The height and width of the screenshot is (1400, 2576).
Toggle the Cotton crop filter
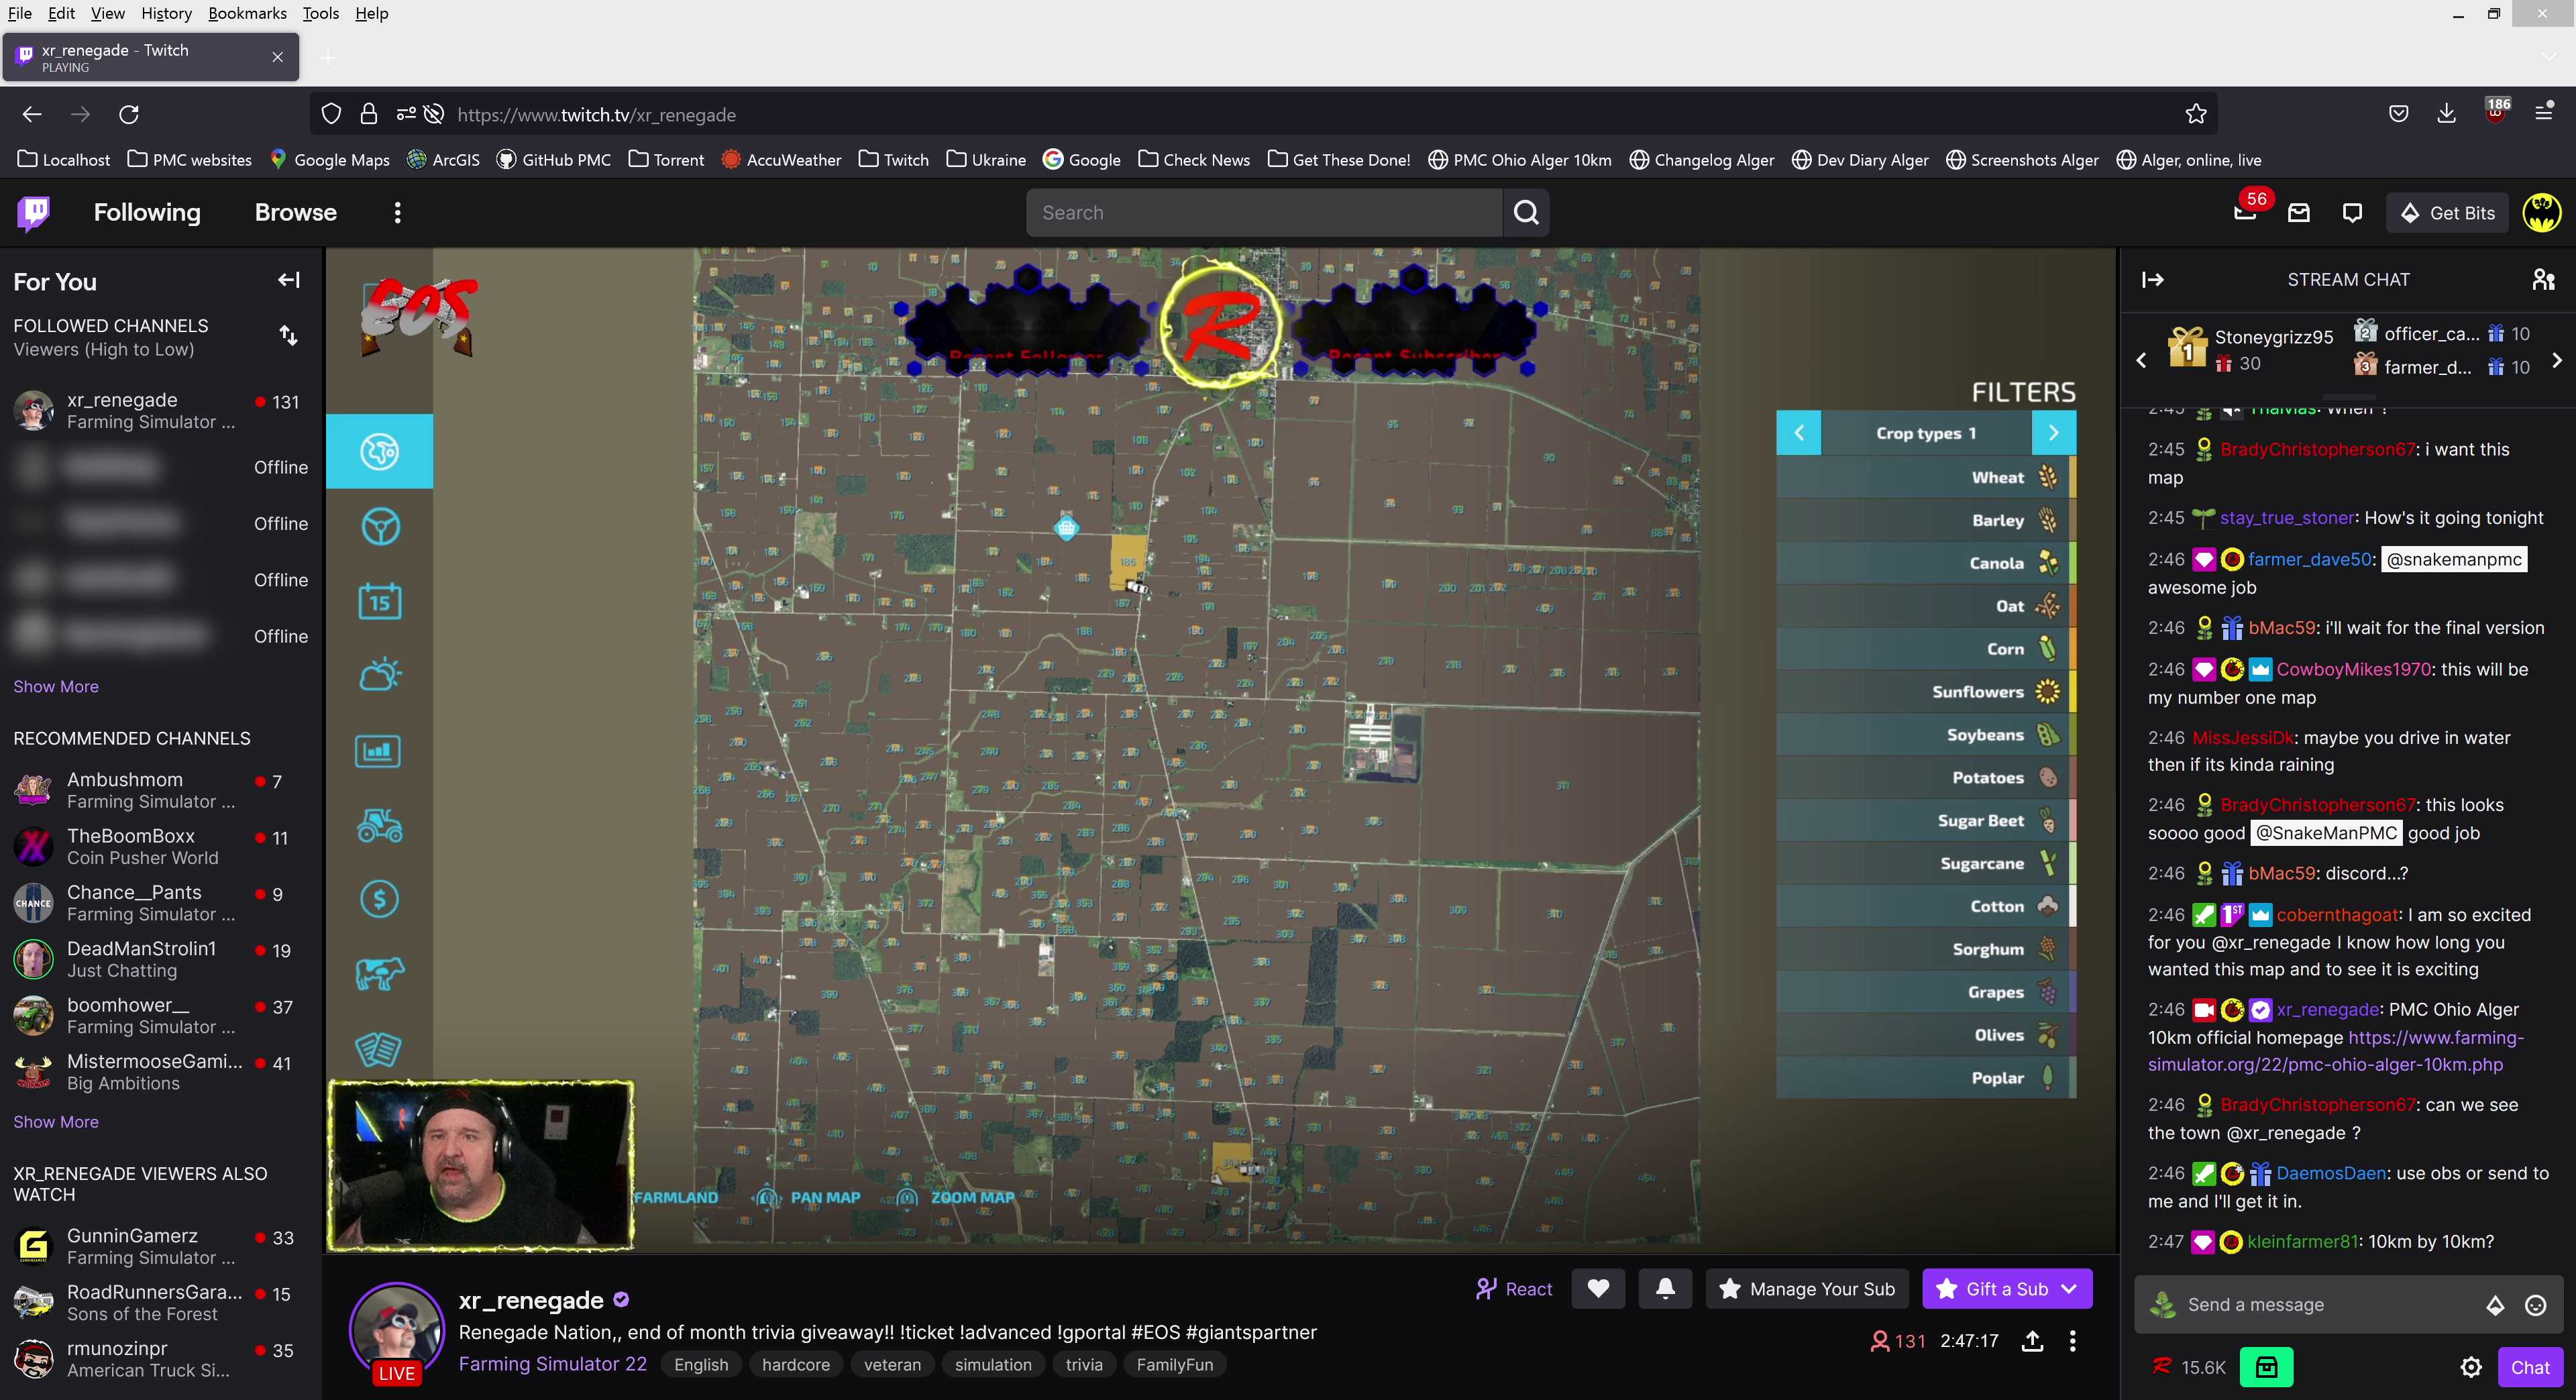[1926, 906]
